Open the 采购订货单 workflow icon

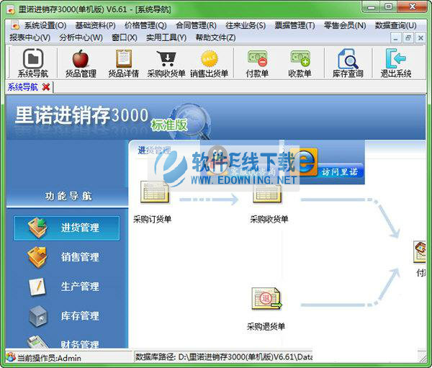click(x=153, y=193)
